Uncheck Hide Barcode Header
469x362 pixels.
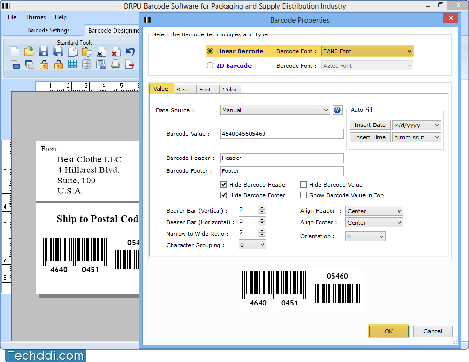tap(223, 185)
